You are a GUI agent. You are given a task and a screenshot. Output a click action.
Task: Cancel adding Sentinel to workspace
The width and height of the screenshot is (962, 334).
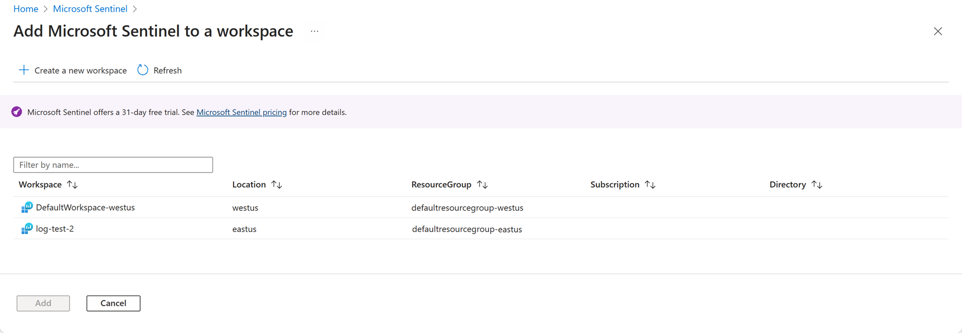[113, 303]
